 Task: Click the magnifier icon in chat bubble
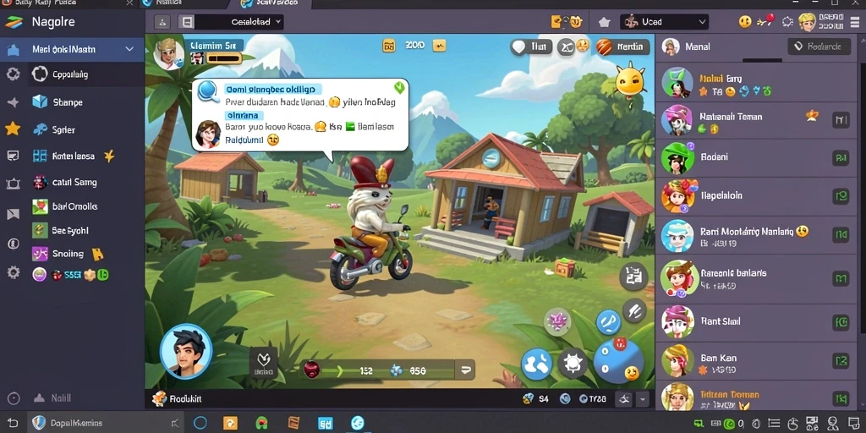tap(209, 91)
